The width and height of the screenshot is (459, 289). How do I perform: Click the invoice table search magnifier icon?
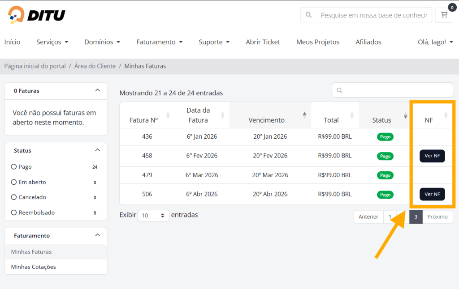click(340, 90)
